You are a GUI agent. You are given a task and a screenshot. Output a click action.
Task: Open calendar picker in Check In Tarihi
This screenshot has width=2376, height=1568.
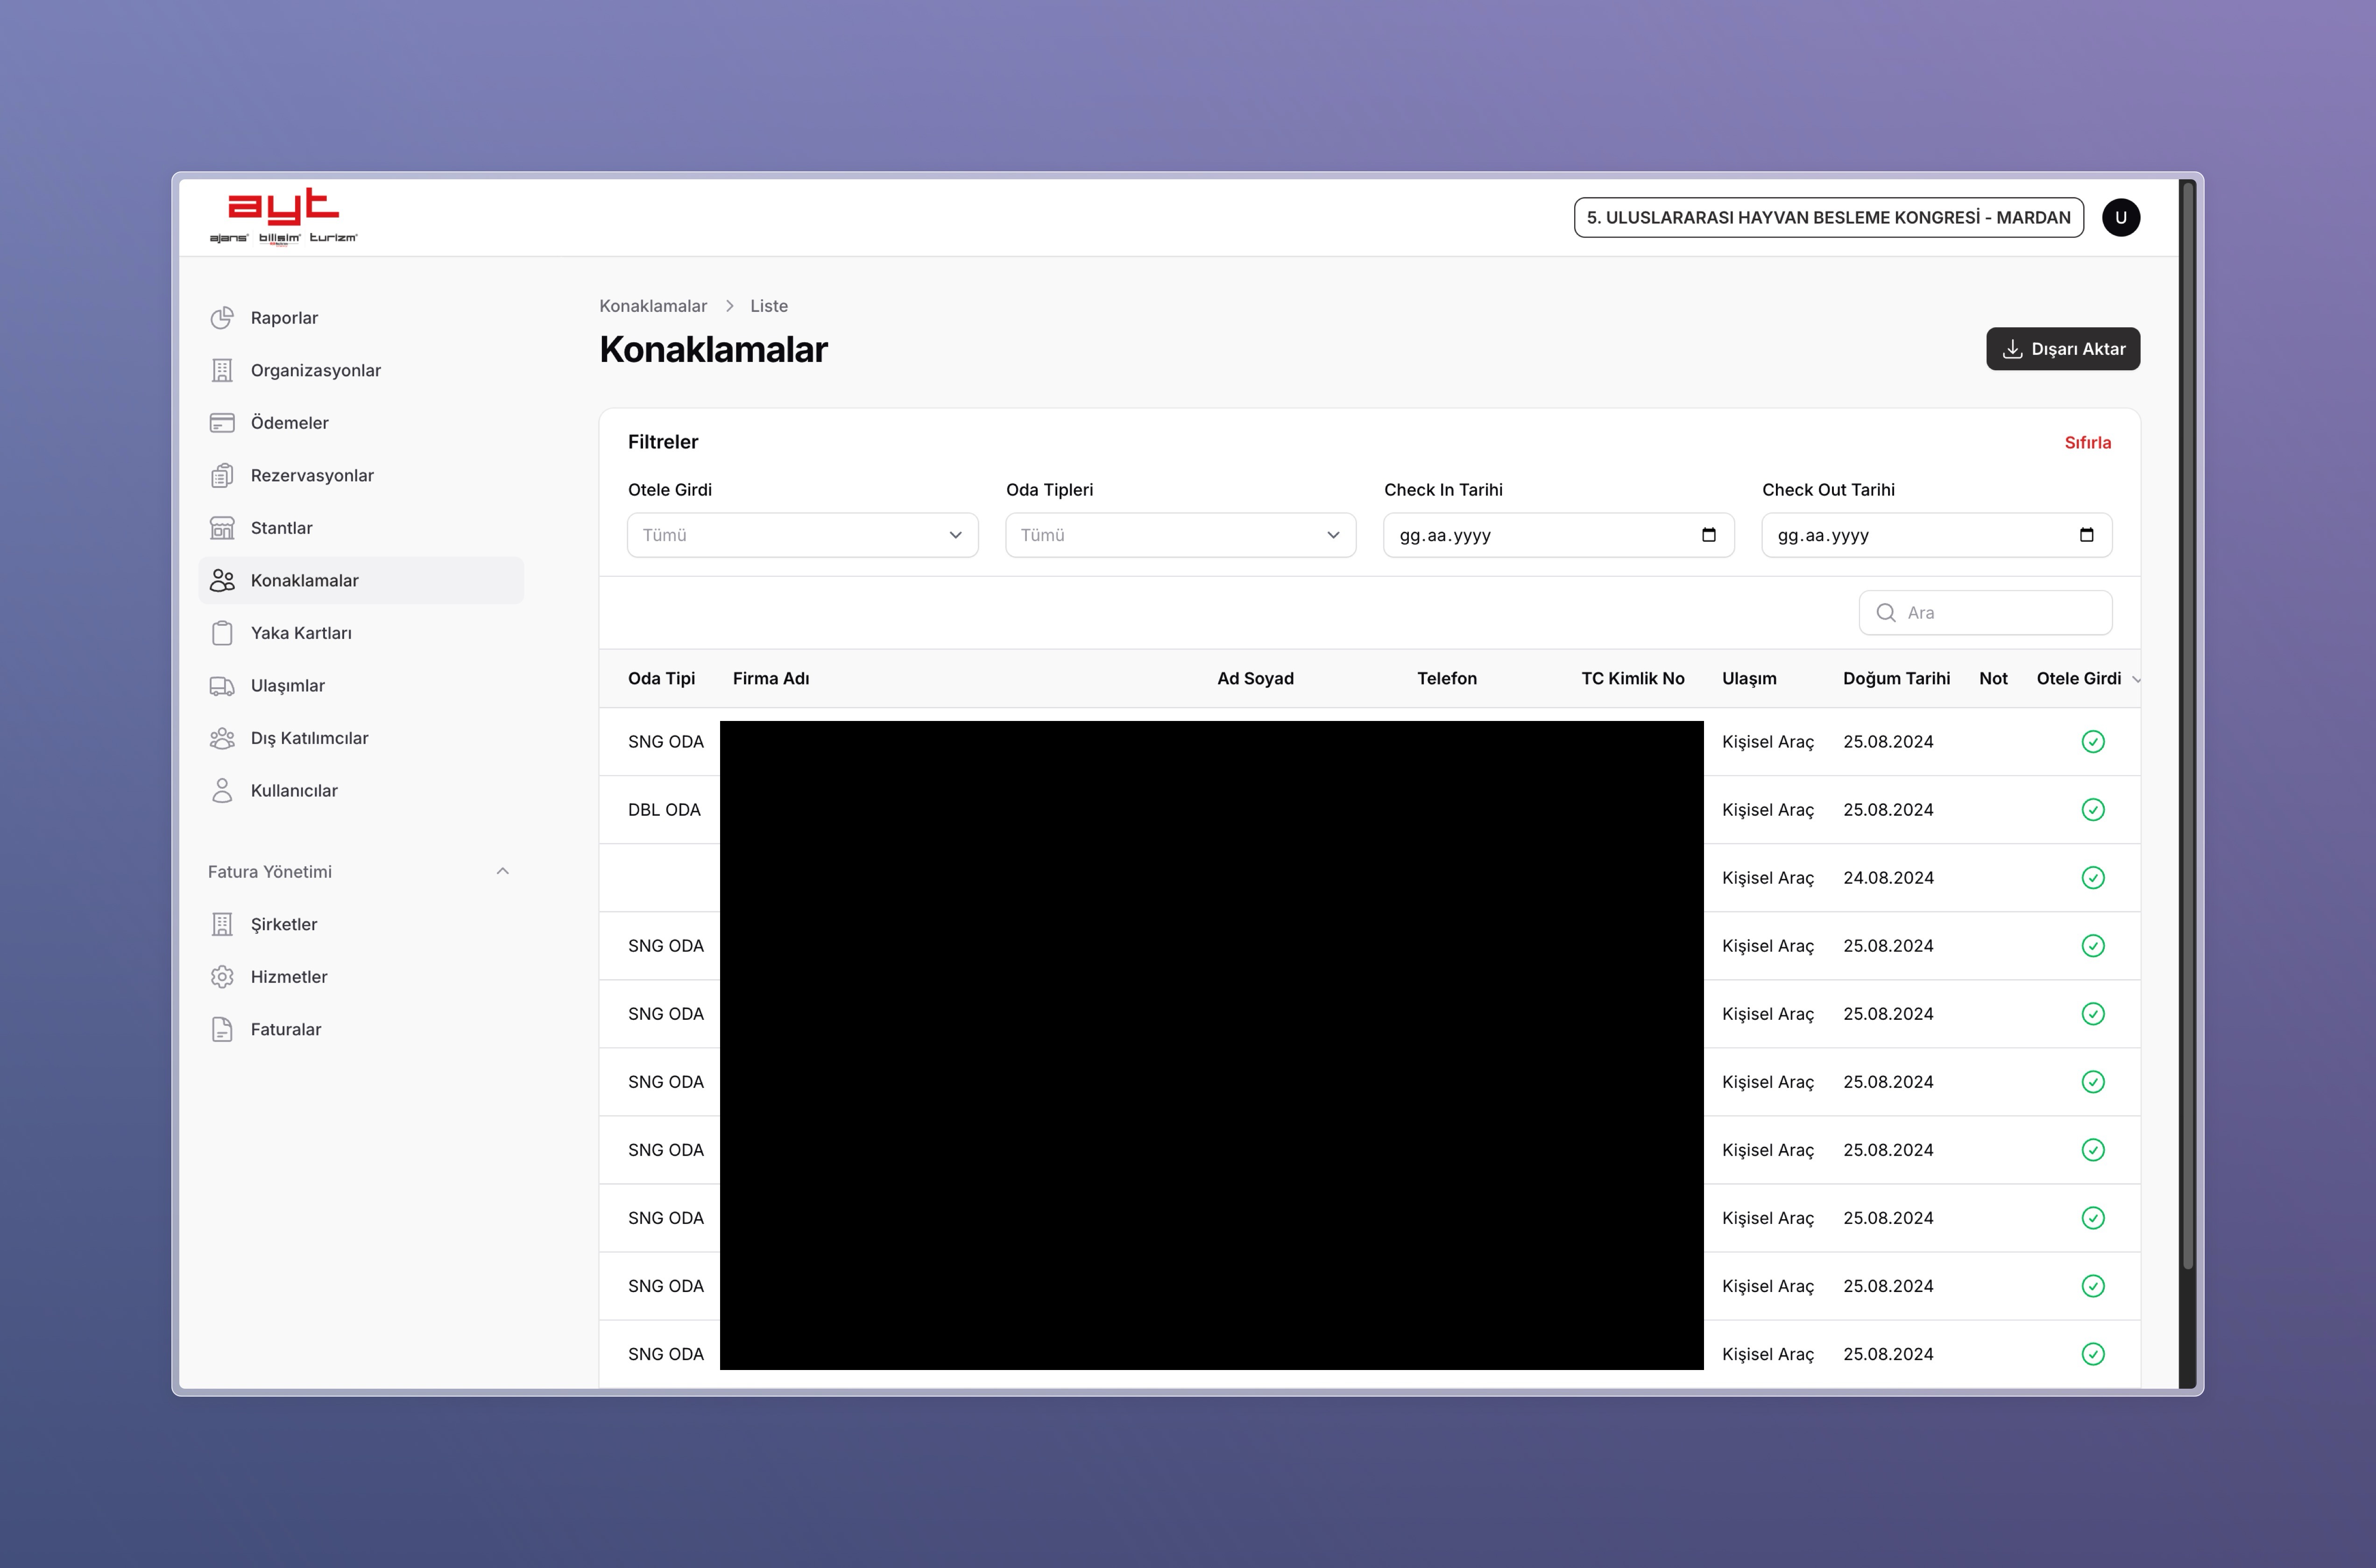point(1709,535)
